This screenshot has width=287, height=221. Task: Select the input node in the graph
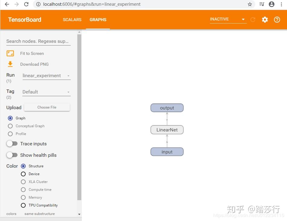point(167,152)
